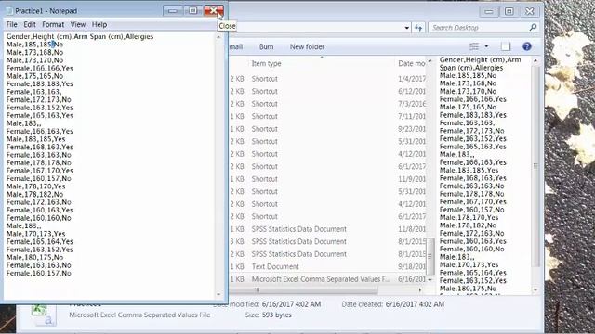Maximize the Practice1 Notepad window
The height and width of the screenshot is (334, 595).
[193, 10]
